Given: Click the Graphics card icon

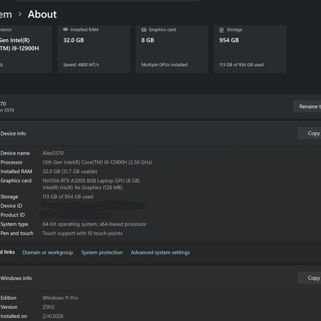Looking at the screenshot, I should [144, 30].
